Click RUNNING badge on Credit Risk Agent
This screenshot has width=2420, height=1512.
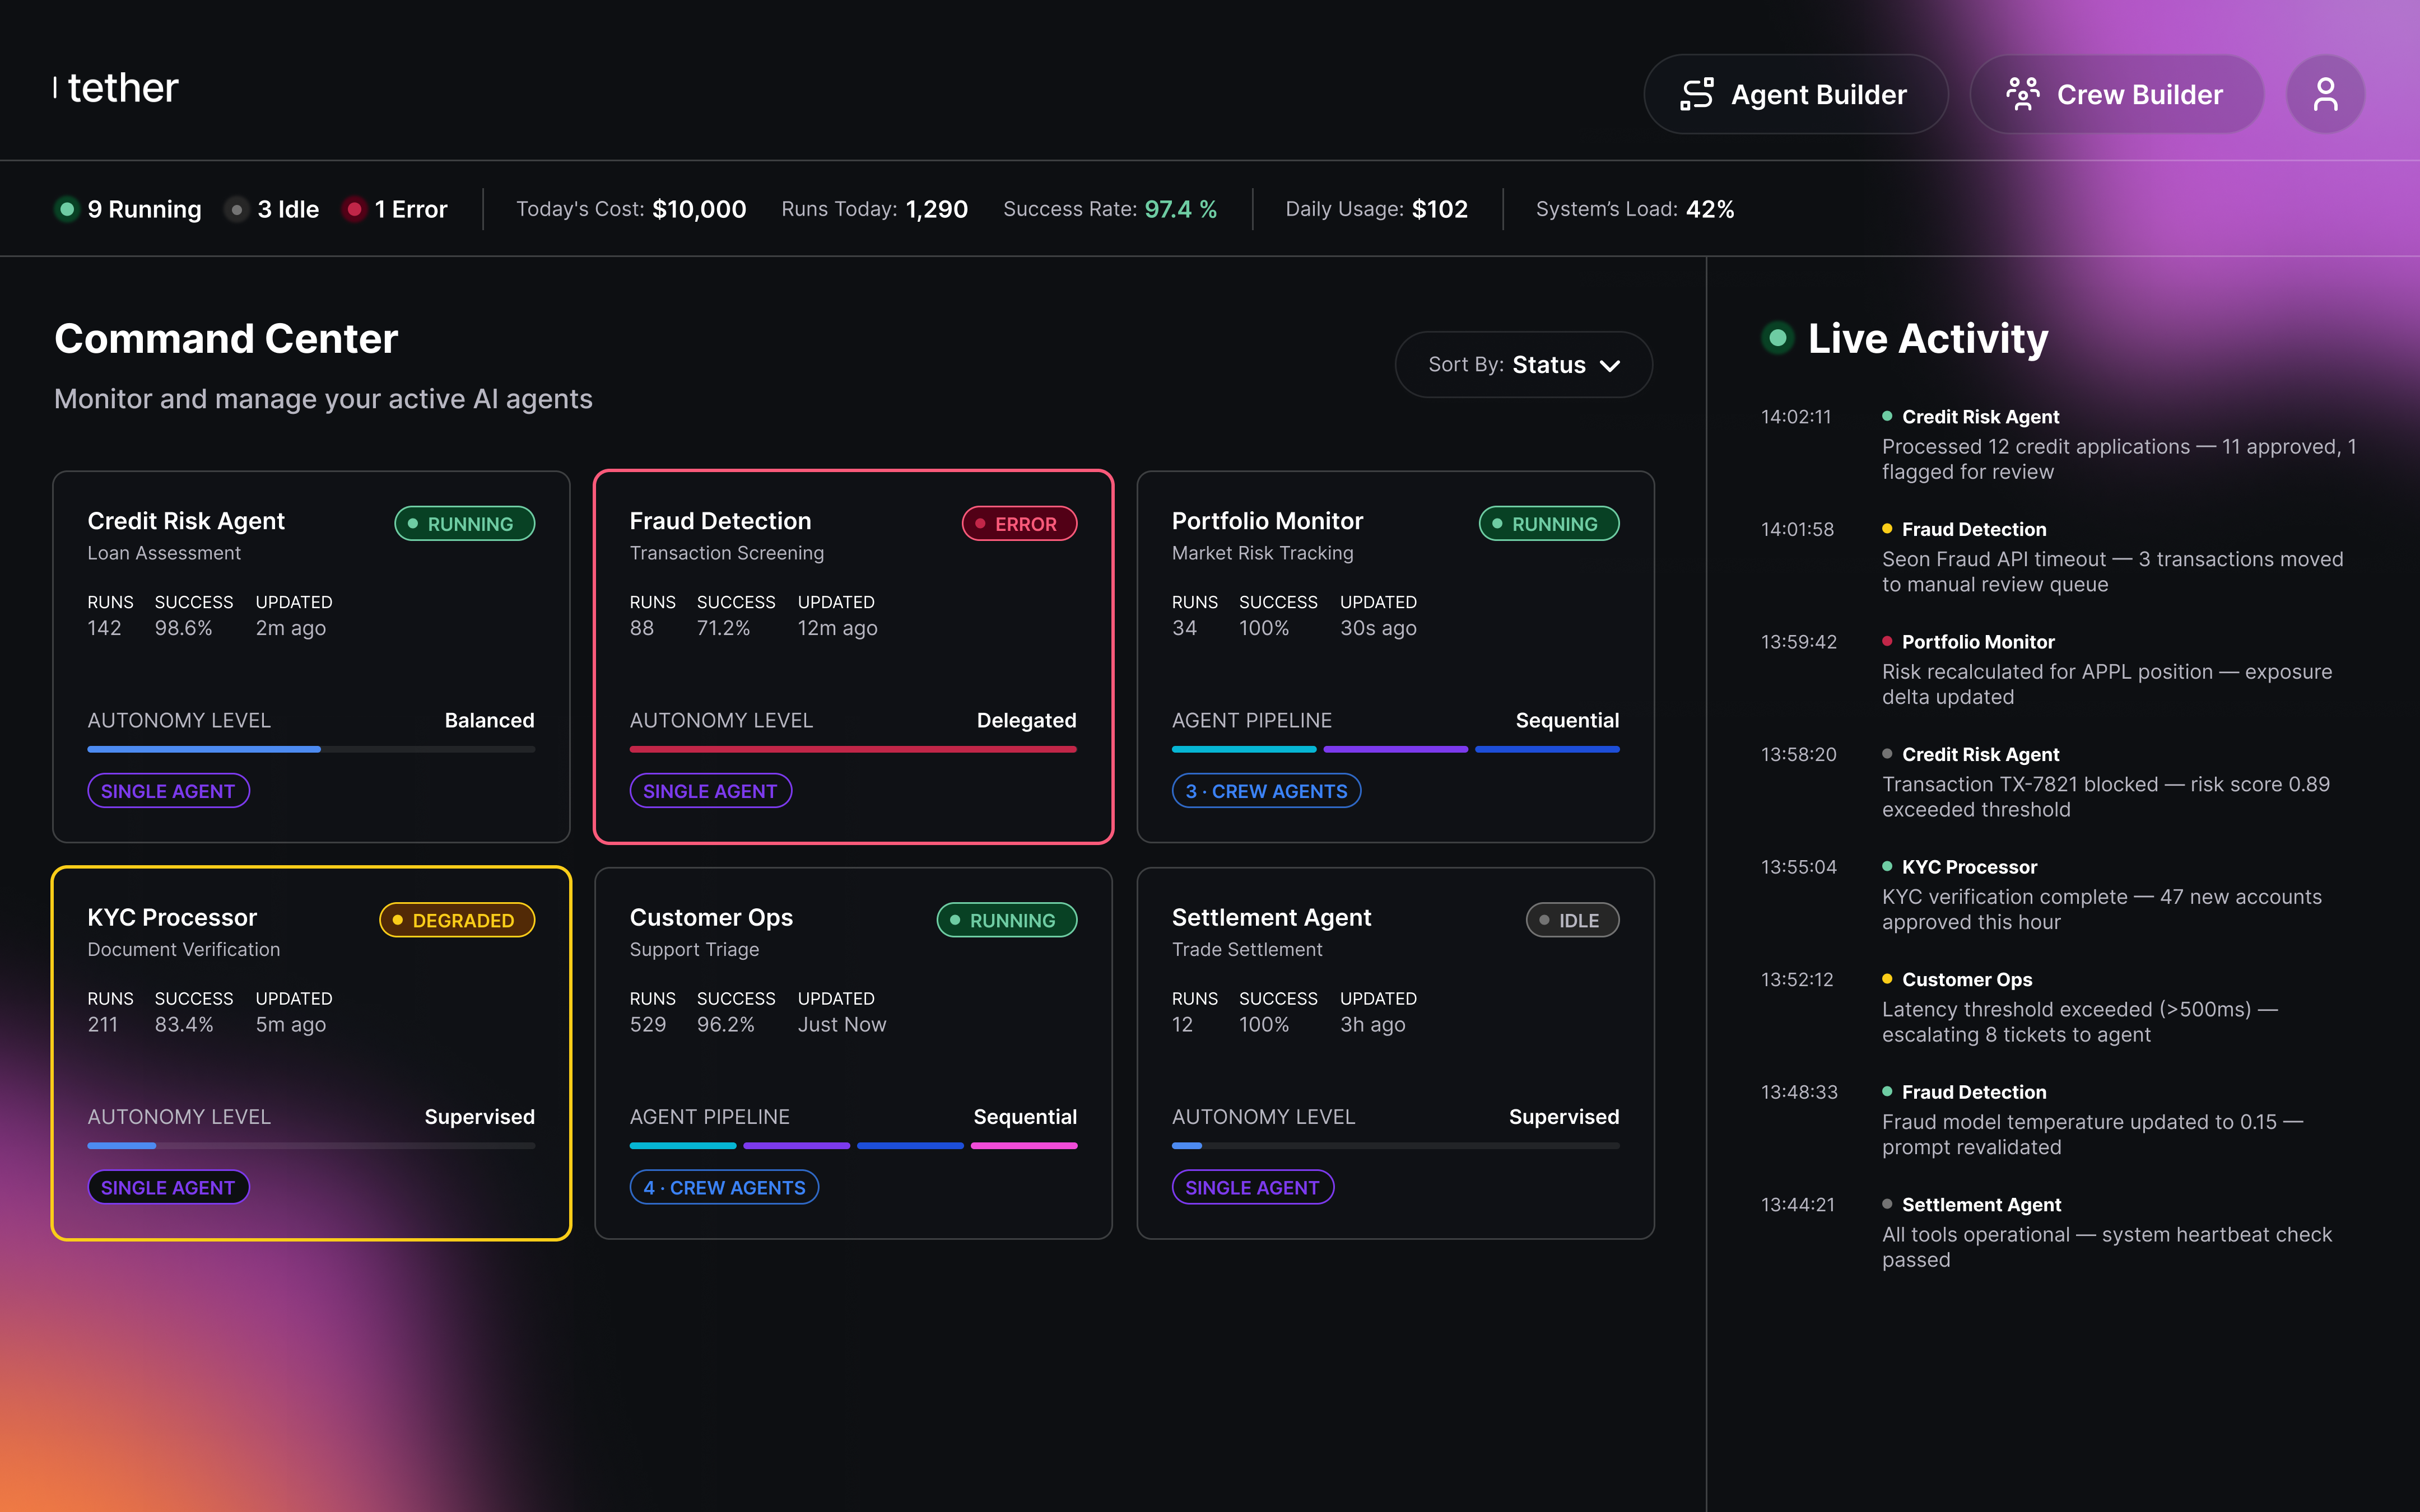[464, 523]
